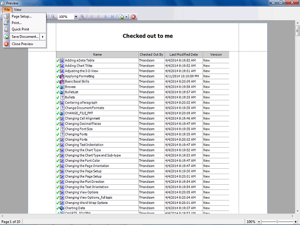Open the File menu
Image resolution: width=300 pixels, height=225 pixels.
[x=7, y=9]
